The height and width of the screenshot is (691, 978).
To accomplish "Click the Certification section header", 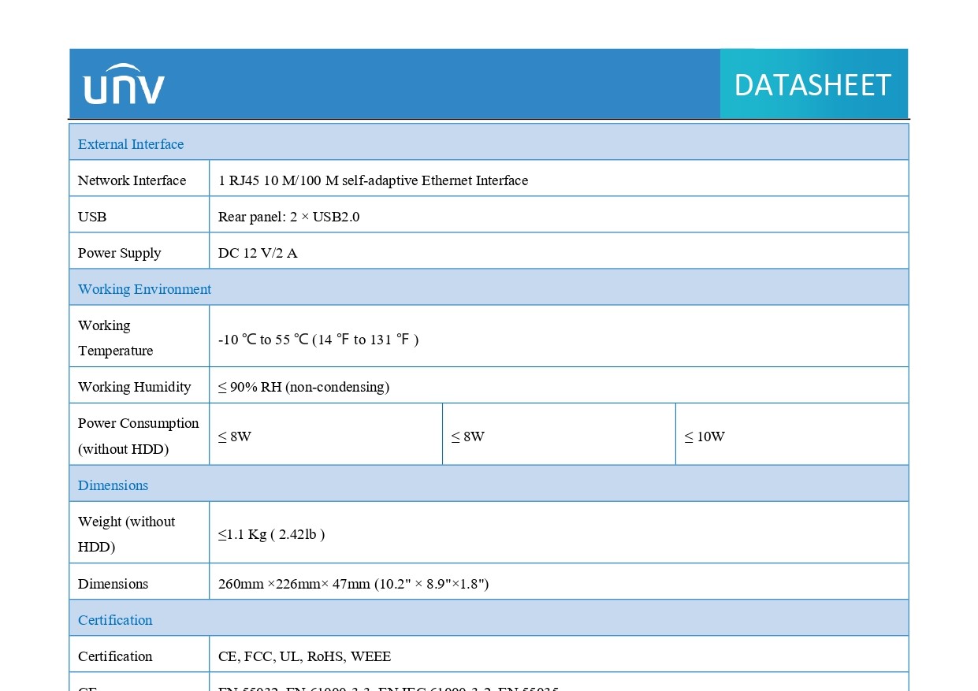I will (x=115, y=620).
